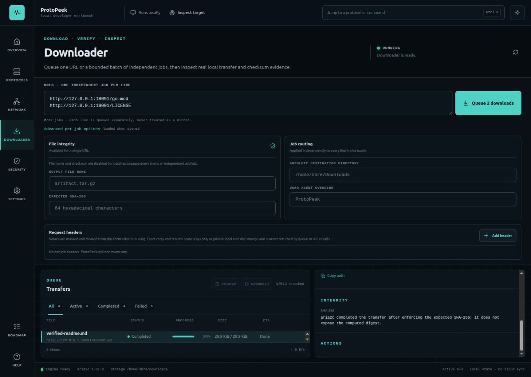Viewport: 531px width, 377px height.
Task: Click the refresh status icon
Action: [x=515, y=52]
